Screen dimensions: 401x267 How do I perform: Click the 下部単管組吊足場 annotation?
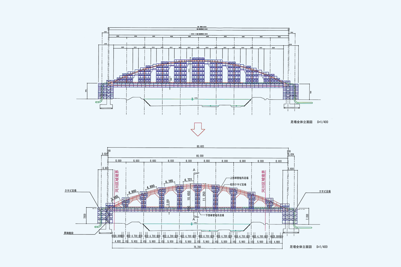point(214,215)
